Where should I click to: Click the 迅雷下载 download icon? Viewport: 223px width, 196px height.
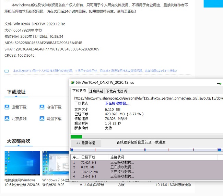click(x=7, y=107)
